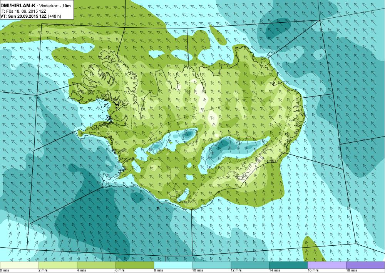Click the '10 m/s' legend label

[198, 271]
